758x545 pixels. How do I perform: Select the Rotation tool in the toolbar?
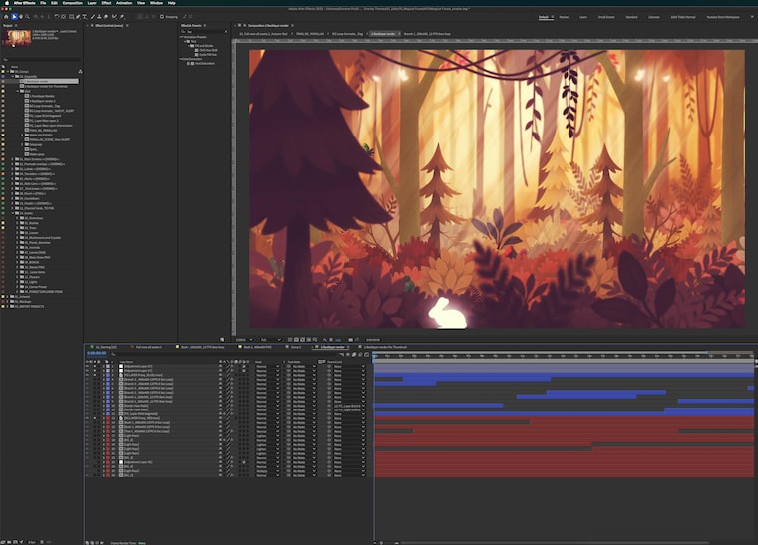coord(57,16)
